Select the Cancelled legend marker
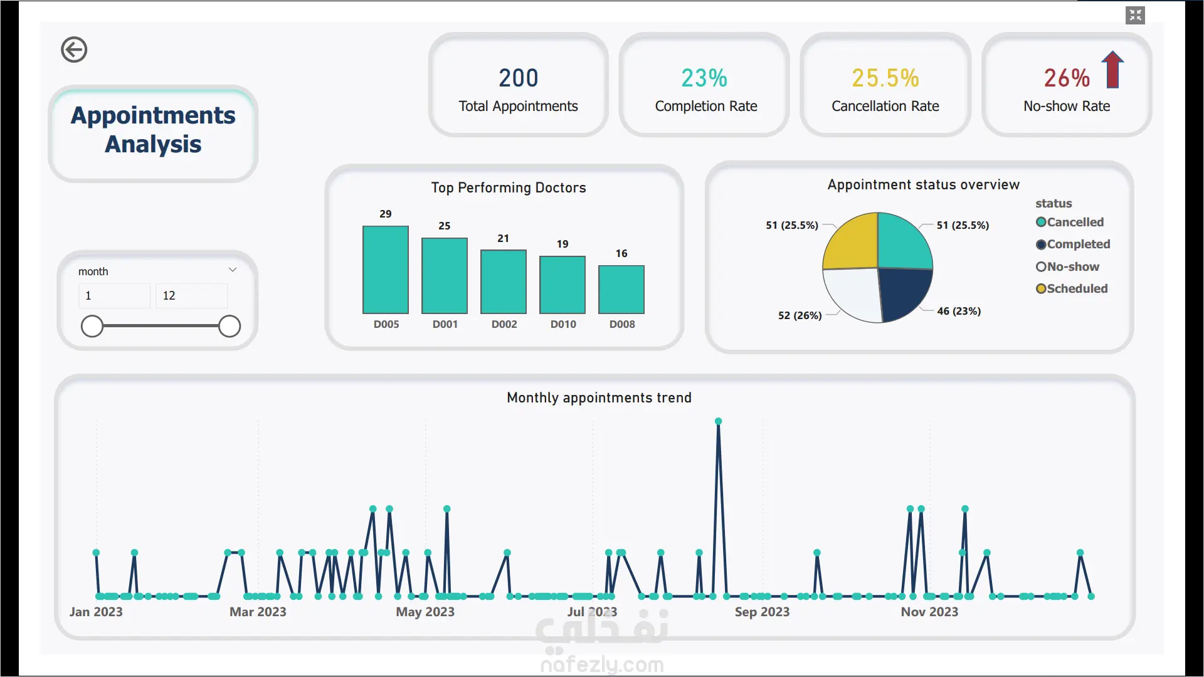The image size is (1204, 677). point(1041,222)
